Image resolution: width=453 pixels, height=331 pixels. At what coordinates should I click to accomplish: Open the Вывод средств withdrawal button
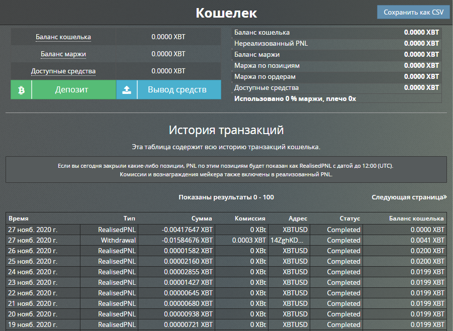click(x=169, y=90)
